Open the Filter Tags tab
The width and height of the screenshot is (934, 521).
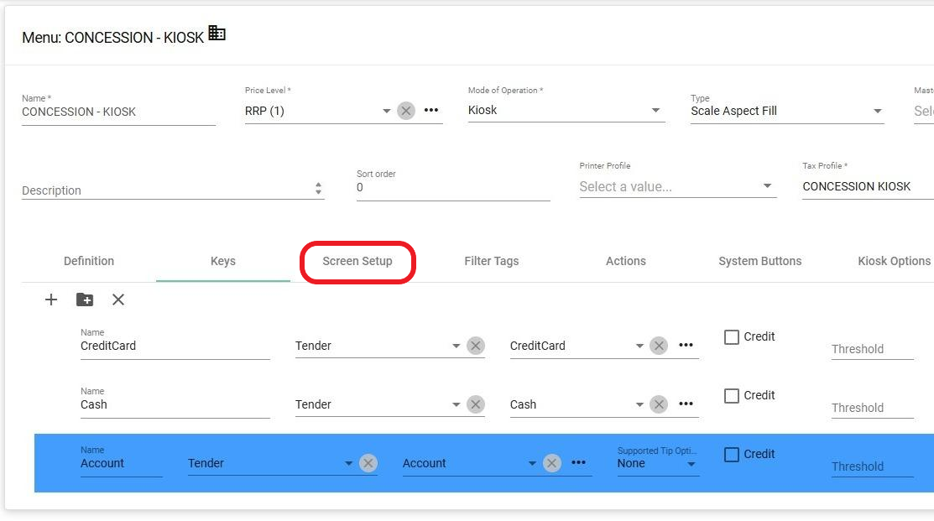[492, 261]
